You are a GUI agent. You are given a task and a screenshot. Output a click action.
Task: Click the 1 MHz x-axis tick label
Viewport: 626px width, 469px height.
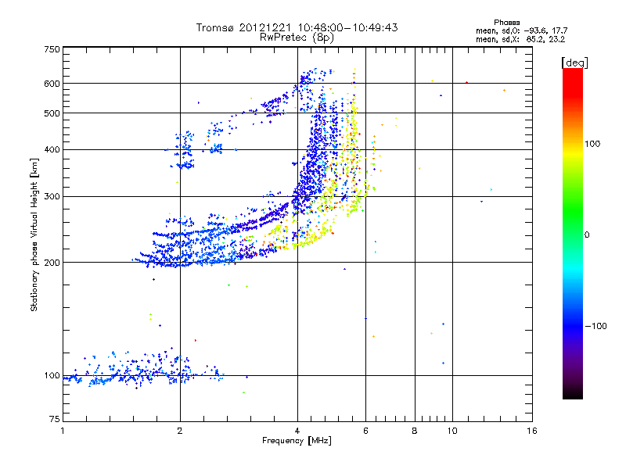coord(63,431)
